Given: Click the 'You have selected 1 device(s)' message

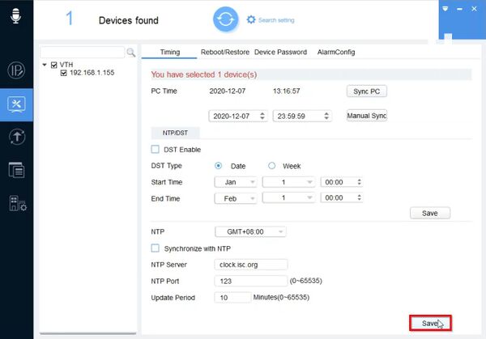Looking at the screenshot, I should point(204,74).
